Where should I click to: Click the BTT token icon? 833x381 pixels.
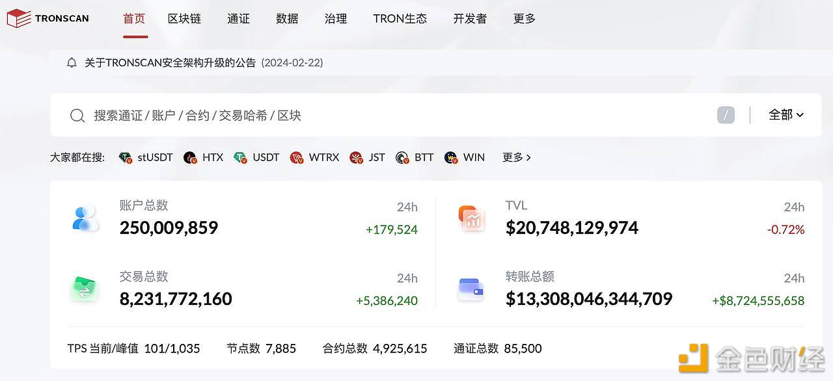click(x=402, y=157)
